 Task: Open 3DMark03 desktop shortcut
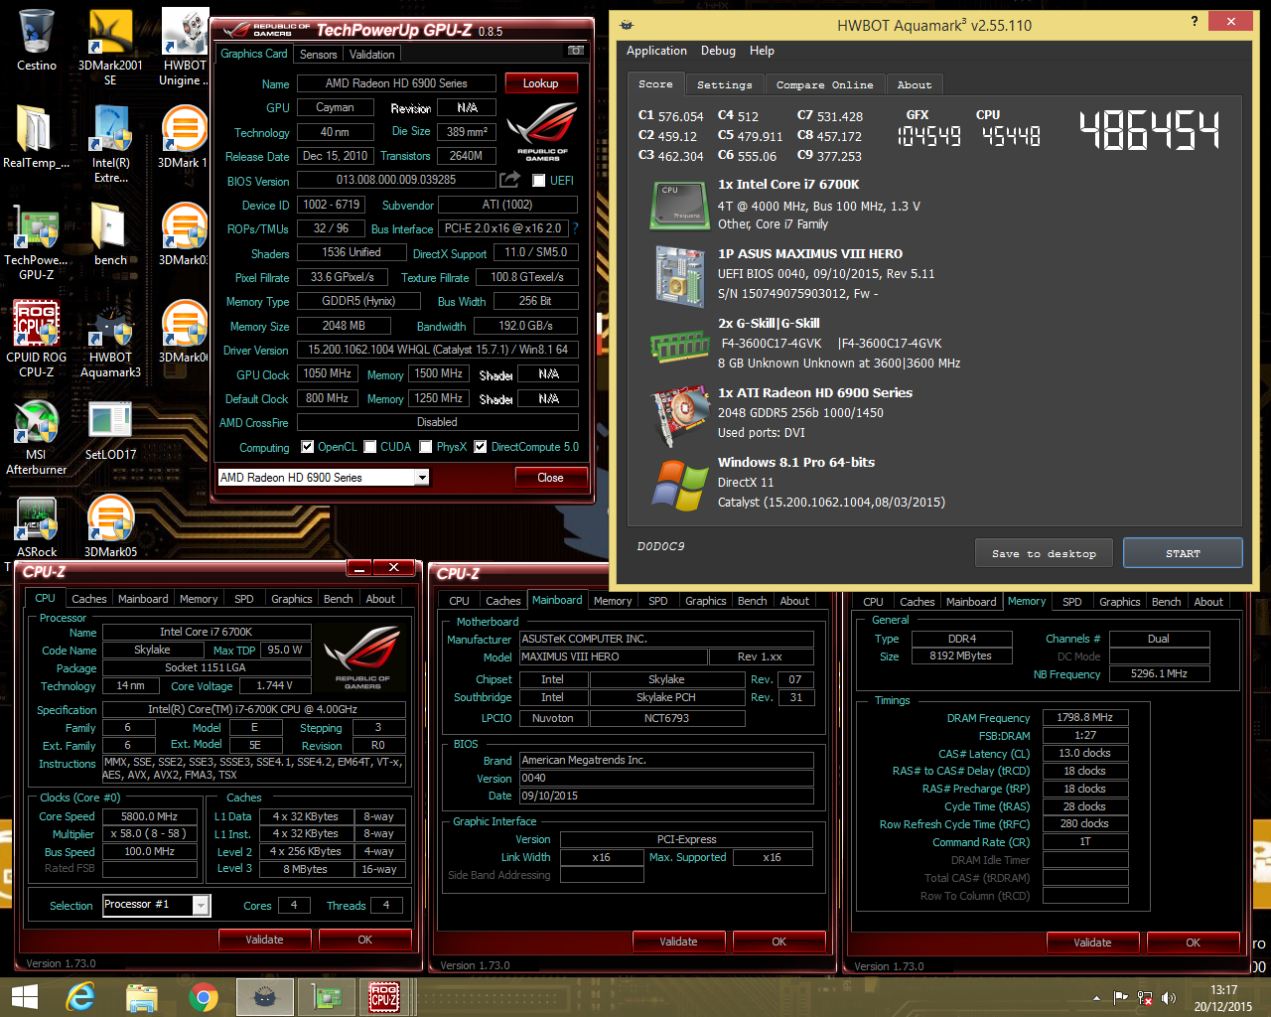184,234
